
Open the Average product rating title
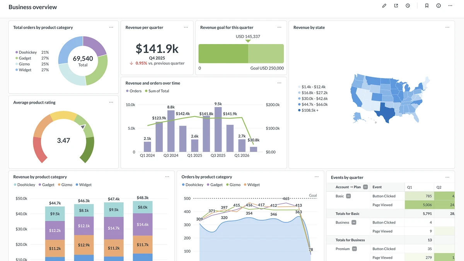pos(34,102)
